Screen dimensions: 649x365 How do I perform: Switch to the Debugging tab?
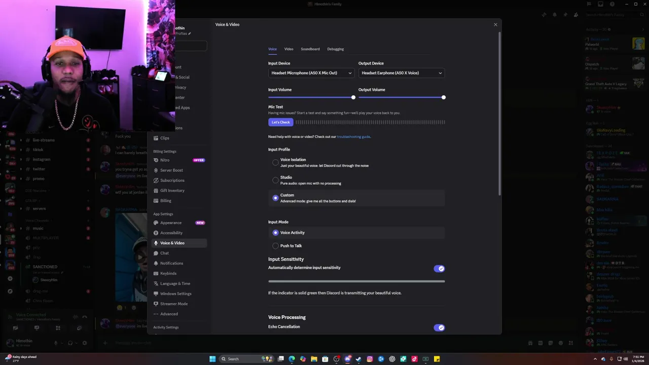pyautogui.click(x=335, y=49)
